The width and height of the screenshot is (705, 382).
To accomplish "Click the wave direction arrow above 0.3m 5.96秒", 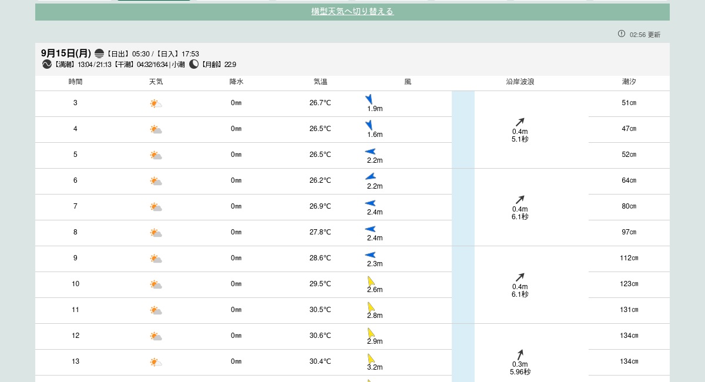I will [520, 355].
